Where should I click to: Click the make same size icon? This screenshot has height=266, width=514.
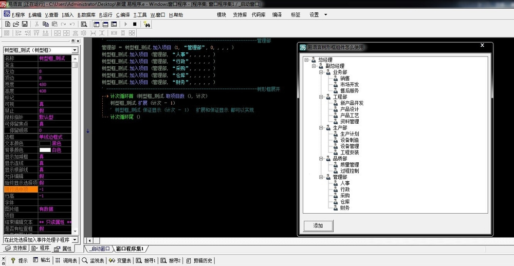tap(132, 33)
